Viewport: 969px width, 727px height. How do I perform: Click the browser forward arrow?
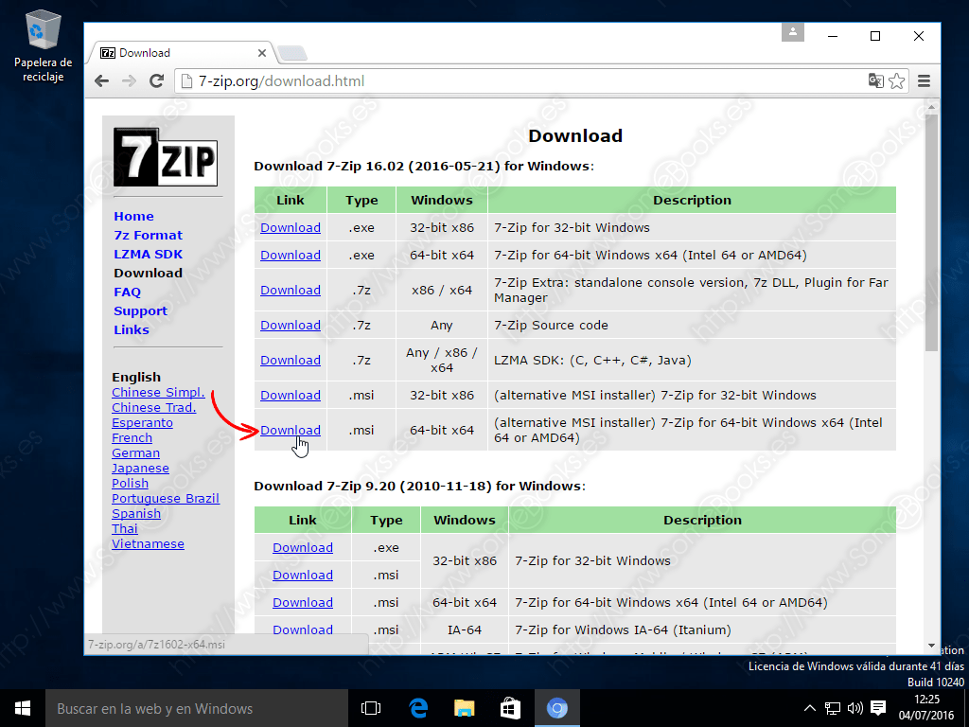(x=129, y=80)
